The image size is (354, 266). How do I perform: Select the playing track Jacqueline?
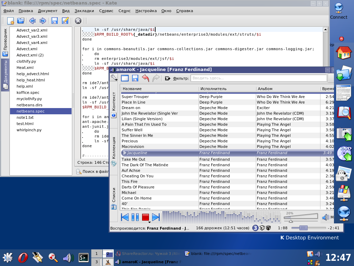point(227,153)
